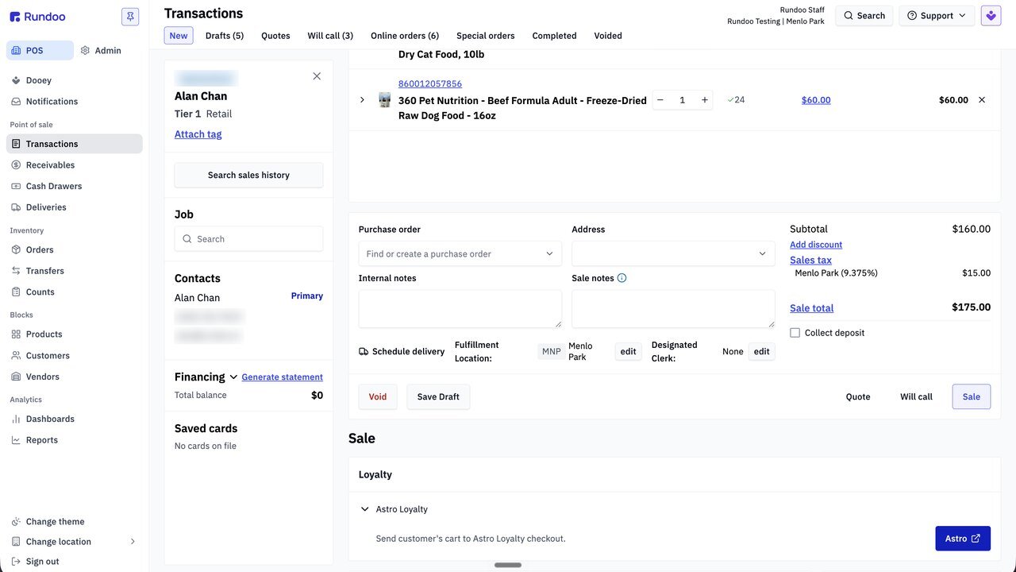Enable the Collect deposit checkbox
Image resolution: width=1016 pixels, height=572 pixels.
pos(795,333)
